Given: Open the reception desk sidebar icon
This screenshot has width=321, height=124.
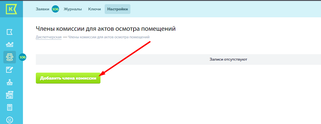Looking at the screenshot, I should [10, 82].
